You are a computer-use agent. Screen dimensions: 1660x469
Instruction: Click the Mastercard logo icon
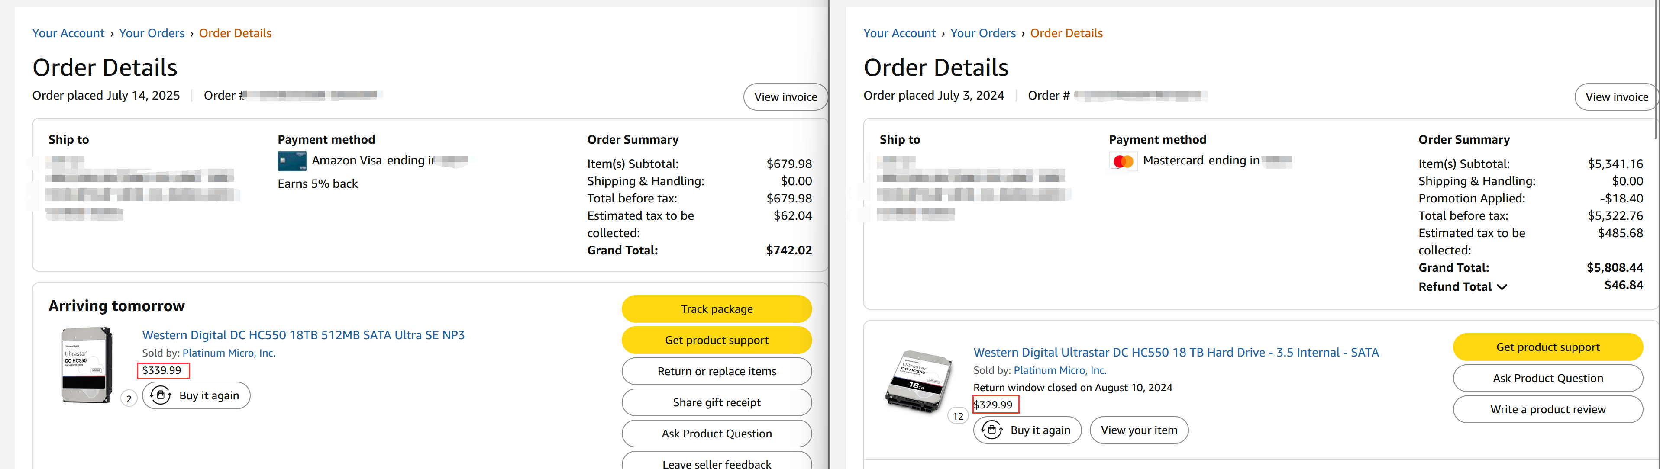(1123, 161)
